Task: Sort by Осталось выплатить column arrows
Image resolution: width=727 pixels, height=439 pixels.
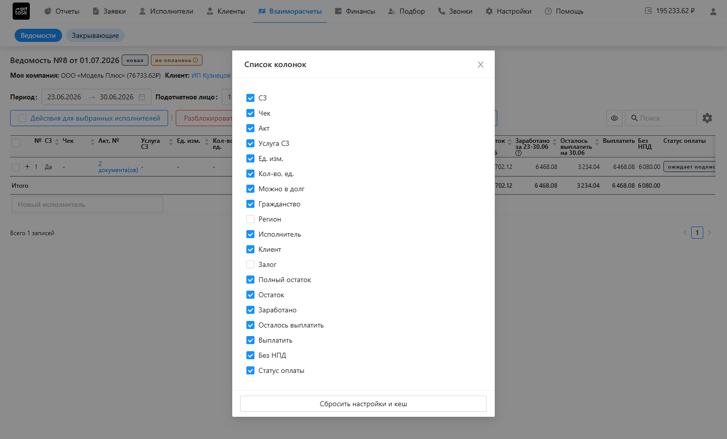Action: (597, 142)
